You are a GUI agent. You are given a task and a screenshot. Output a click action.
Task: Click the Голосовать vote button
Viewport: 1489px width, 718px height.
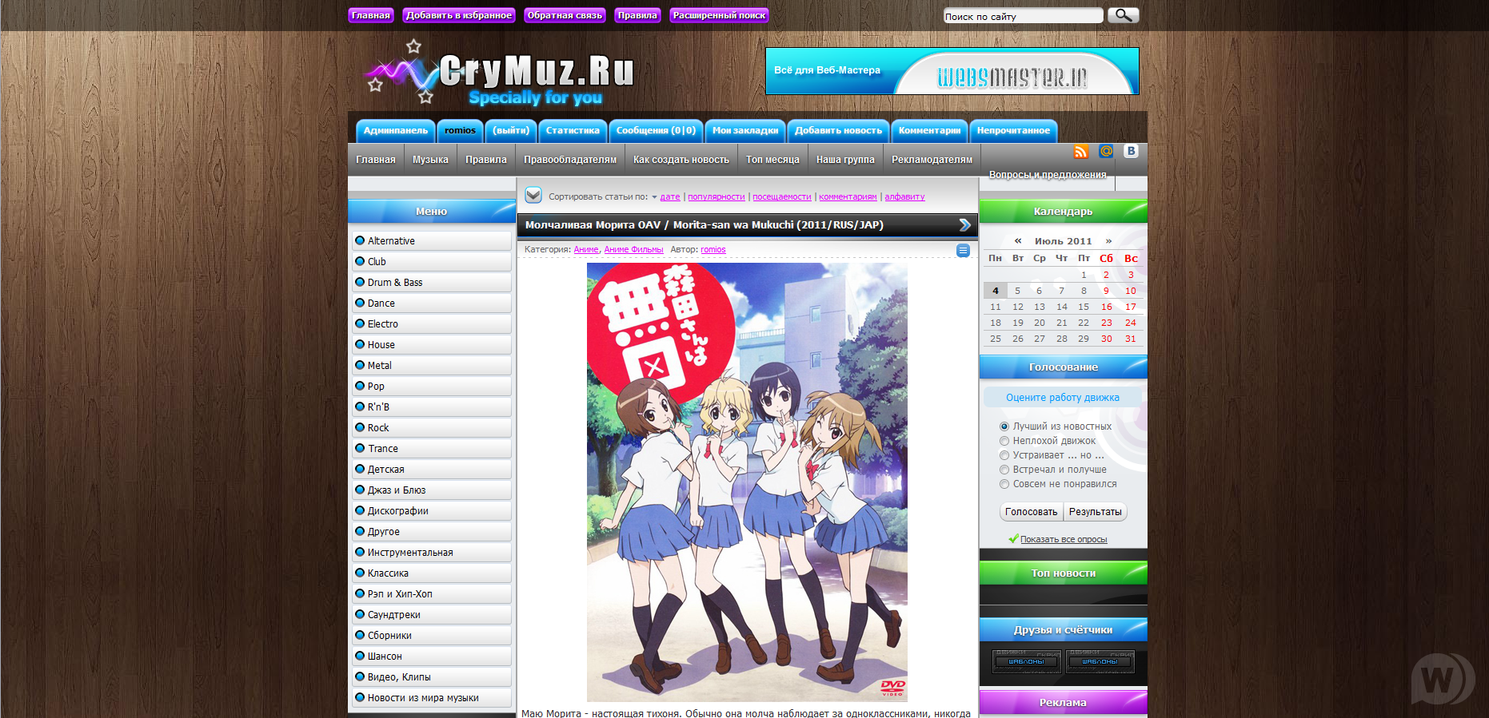pyautogui.click(x=1031, y=512)
